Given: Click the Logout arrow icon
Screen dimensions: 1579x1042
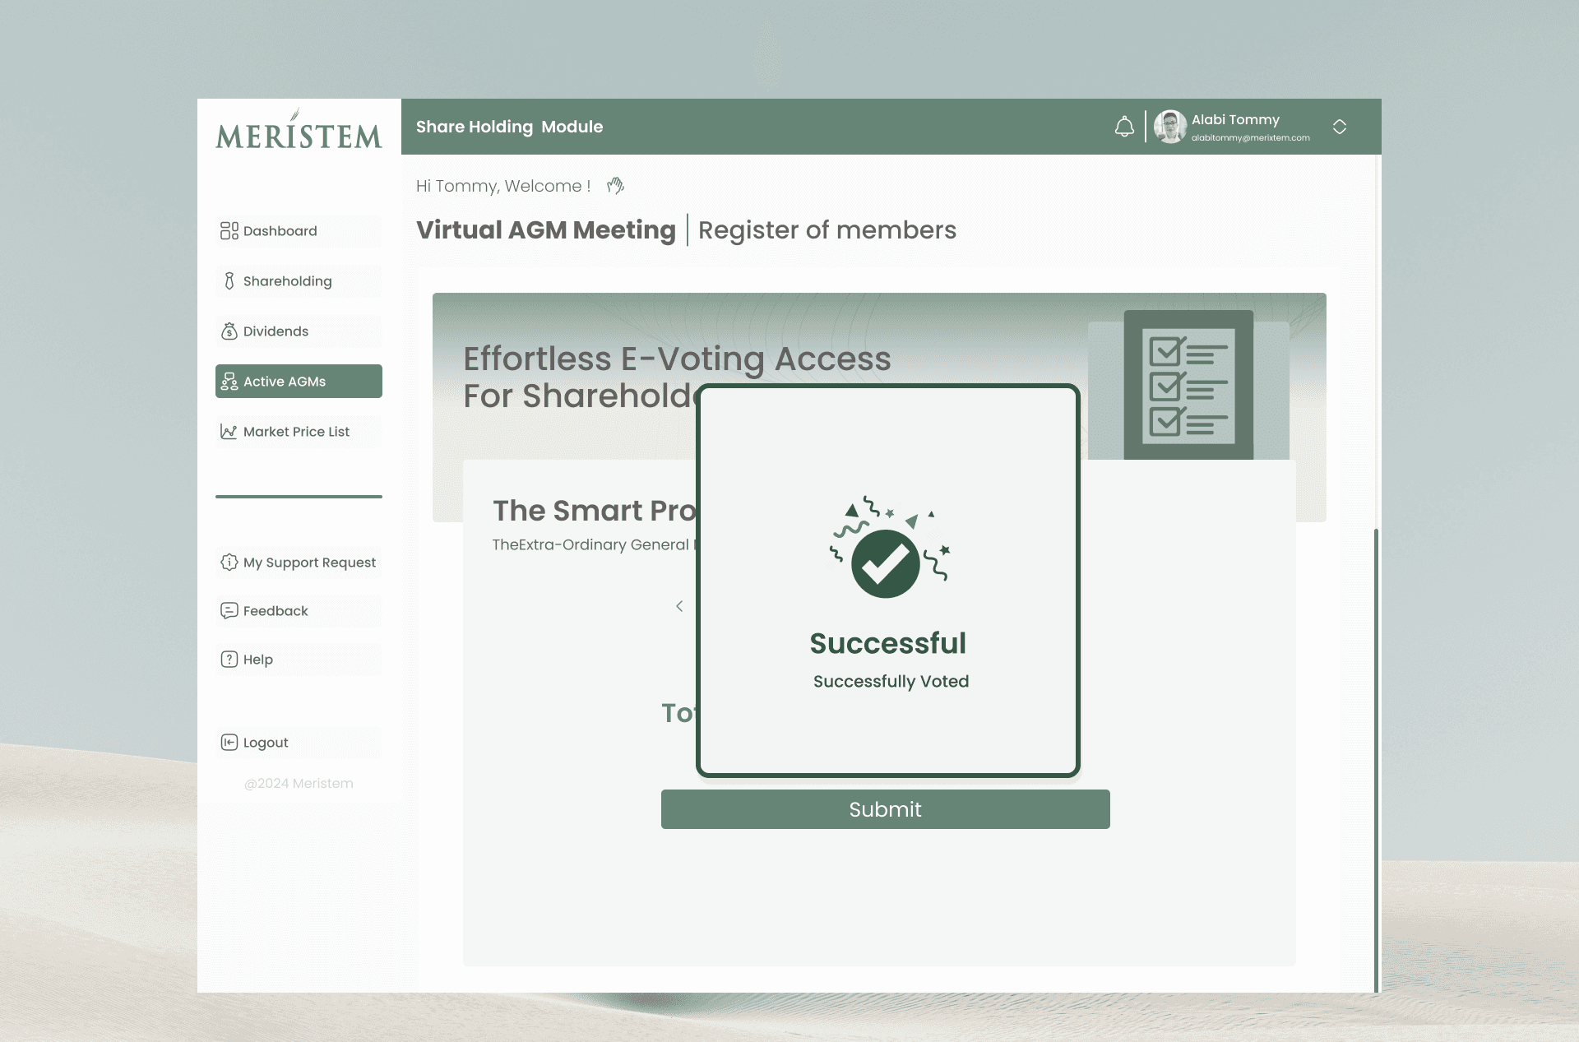Looking at the screenshot, I should (x=229, y=743).
